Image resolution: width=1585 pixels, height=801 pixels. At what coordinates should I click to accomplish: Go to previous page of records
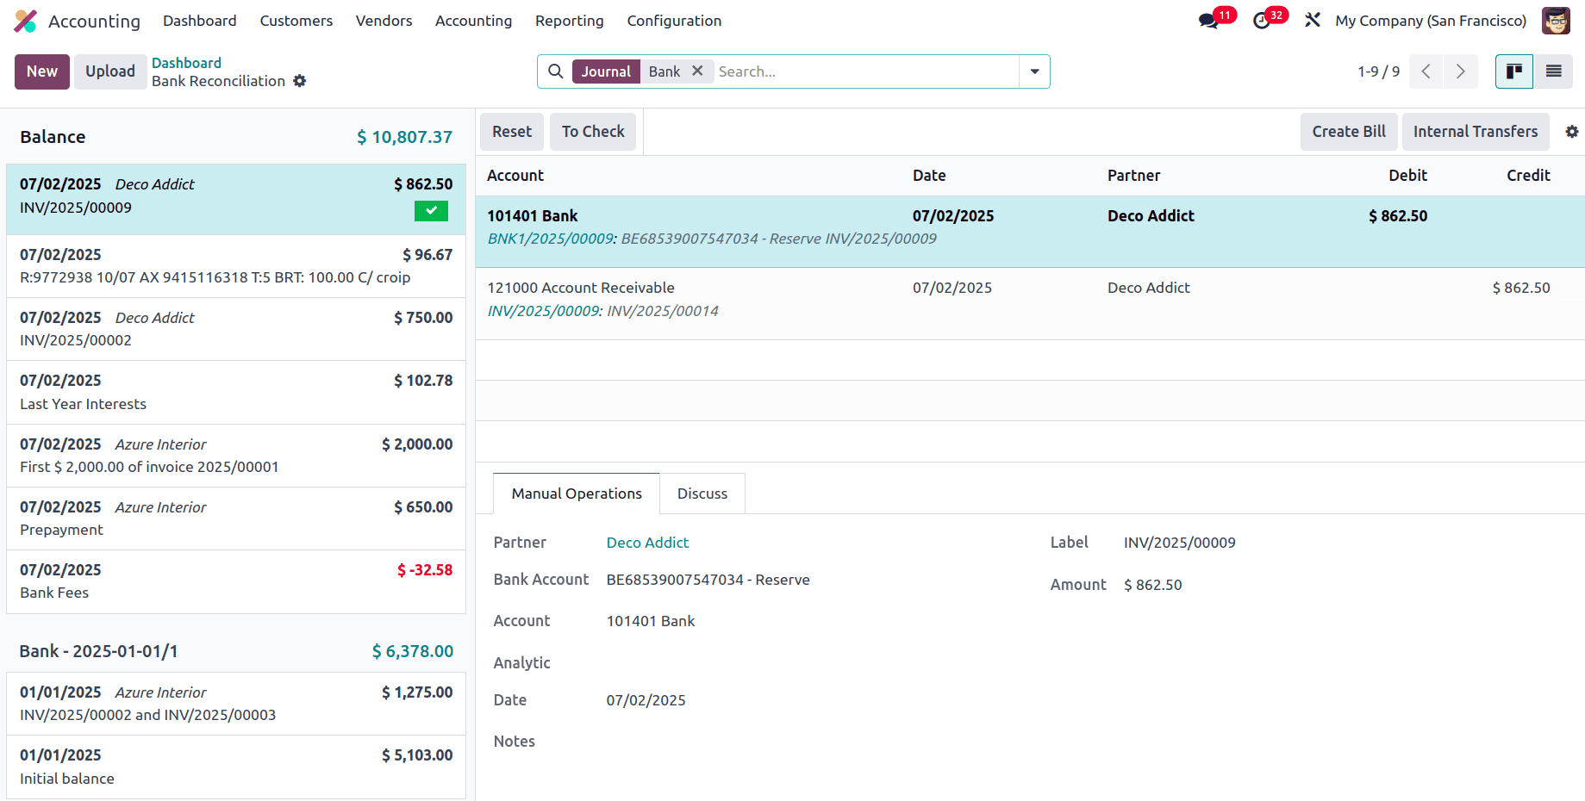(x=1426, y=71)
